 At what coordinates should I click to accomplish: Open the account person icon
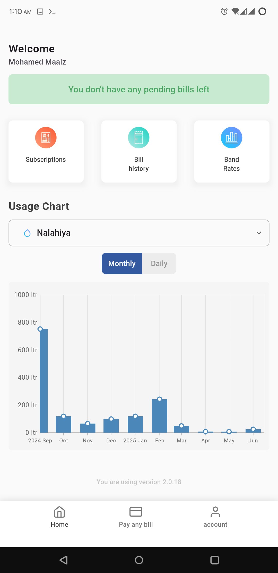215,512
